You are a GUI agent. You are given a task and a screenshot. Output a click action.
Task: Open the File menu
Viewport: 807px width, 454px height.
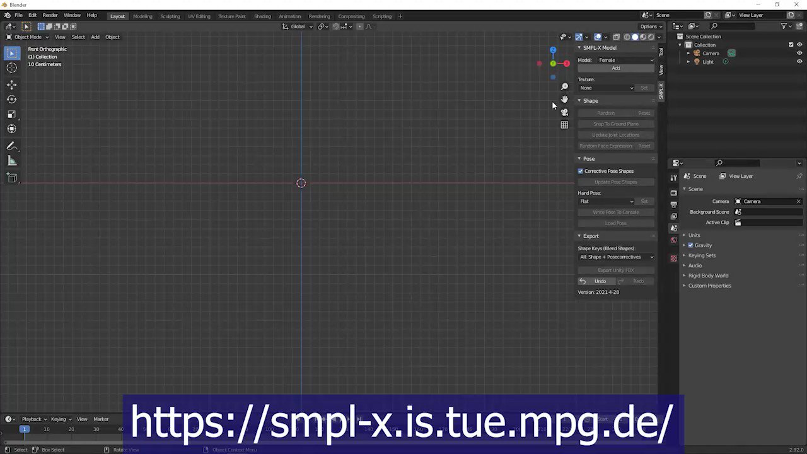19,15
